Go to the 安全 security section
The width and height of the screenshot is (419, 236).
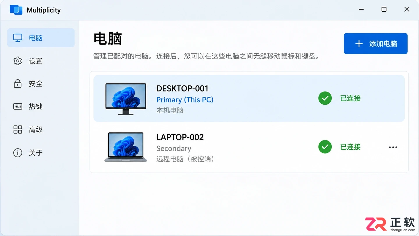tap(41, 84)
